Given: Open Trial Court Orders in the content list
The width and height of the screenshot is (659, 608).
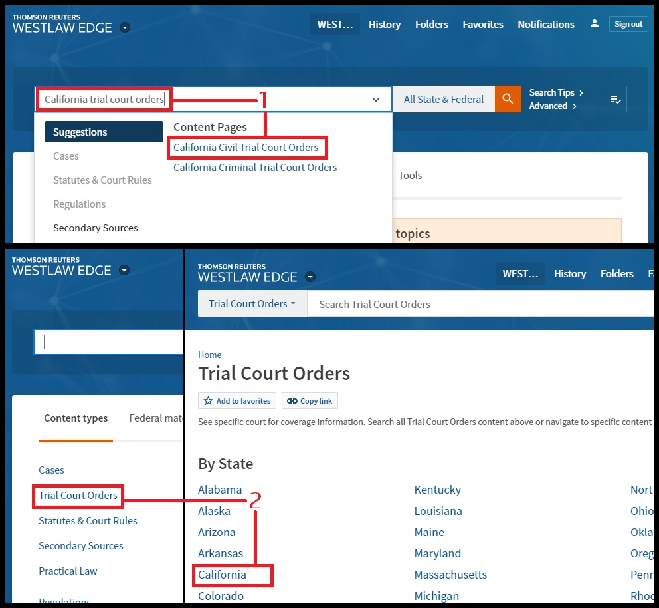Looking at the screenshot, I should coord(78,496).
